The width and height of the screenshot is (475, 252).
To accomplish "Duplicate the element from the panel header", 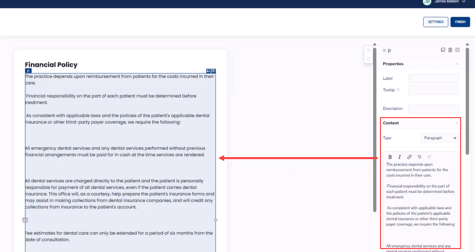I will click(x=443, y=50).
